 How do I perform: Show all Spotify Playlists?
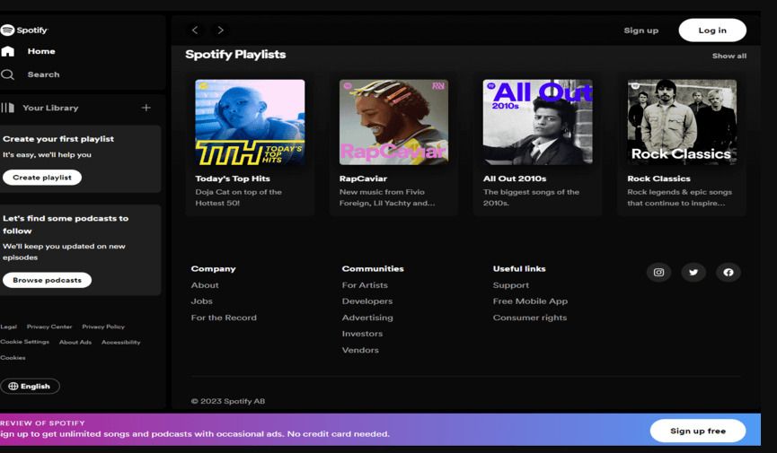[x=728, y=56]
